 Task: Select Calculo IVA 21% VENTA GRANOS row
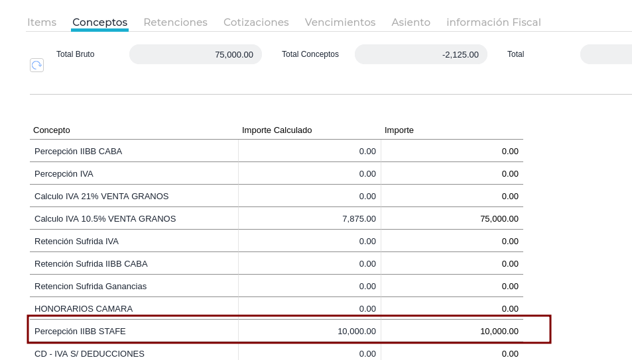tap(277, 197)
